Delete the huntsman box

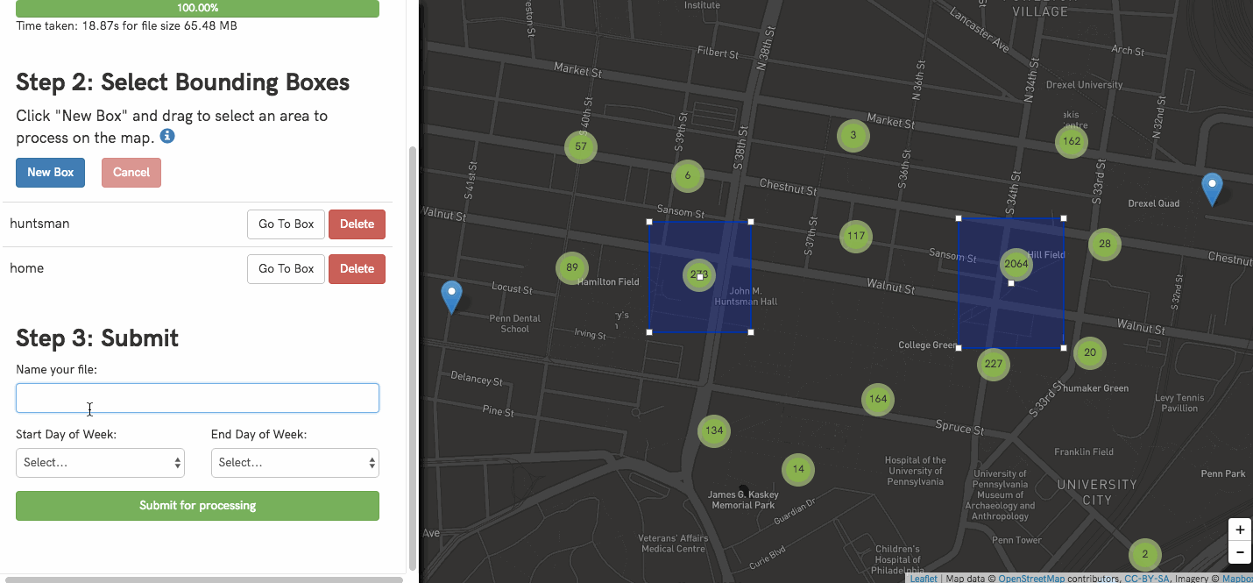[x=357, y=224]
